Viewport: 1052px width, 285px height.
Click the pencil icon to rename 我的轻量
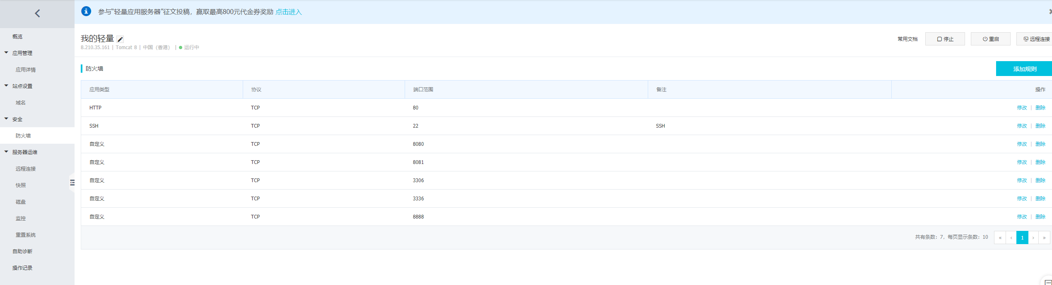point(120,39)
